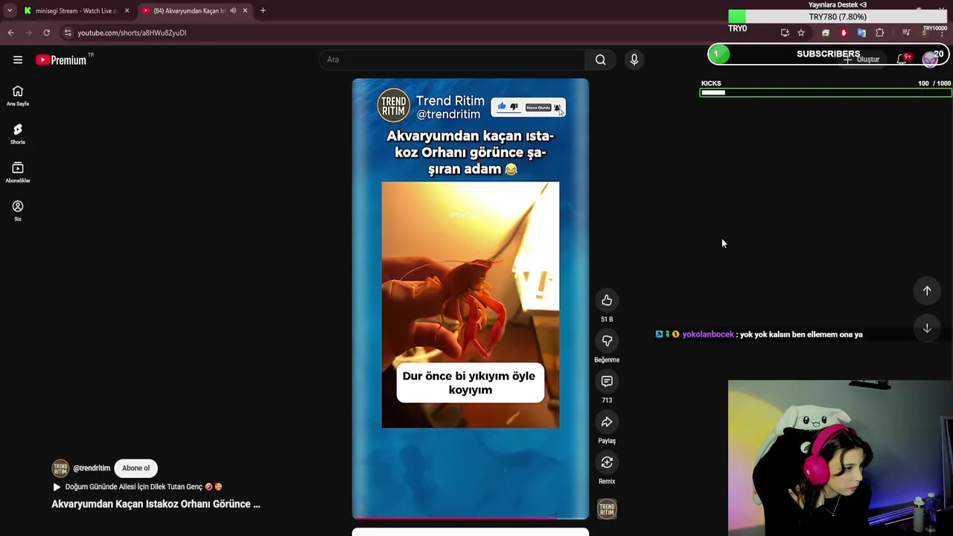953x536 pixels.
Task: Open Trend Ritim sound thumbnail beside the Short
Action: [x=607, y=509]
